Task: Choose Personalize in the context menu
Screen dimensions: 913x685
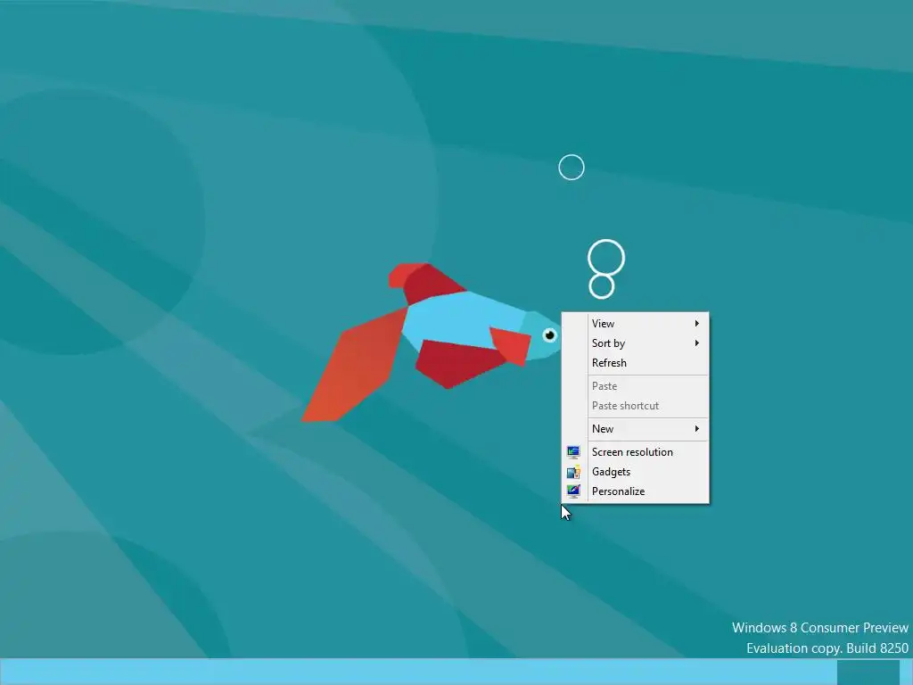Action: 635,491
